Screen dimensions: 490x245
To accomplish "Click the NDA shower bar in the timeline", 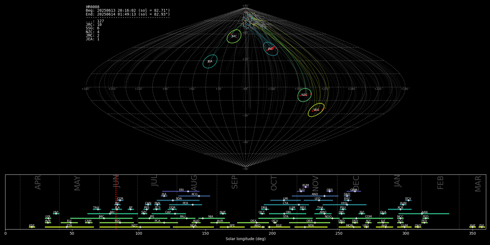I will click(193, 227).
